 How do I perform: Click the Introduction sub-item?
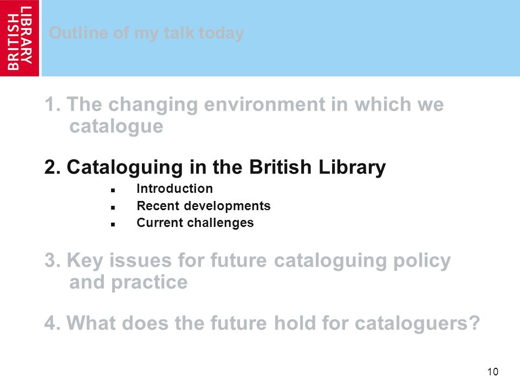pyautogui.click(x=174, y=188)
